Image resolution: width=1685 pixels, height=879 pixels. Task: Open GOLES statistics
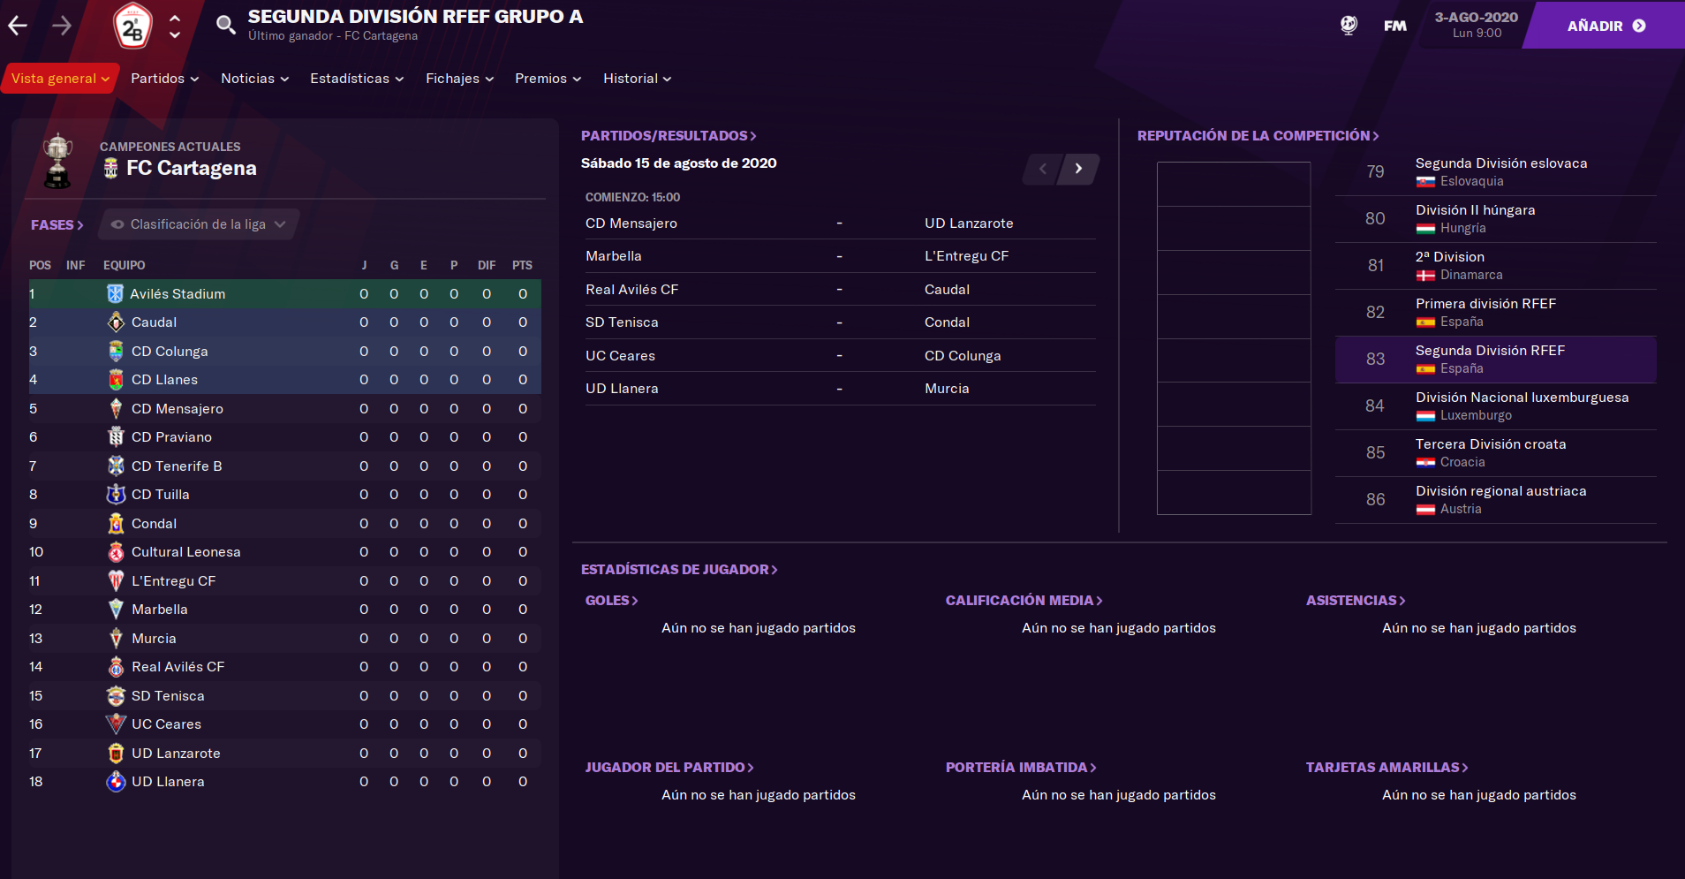tap(611, 601)
